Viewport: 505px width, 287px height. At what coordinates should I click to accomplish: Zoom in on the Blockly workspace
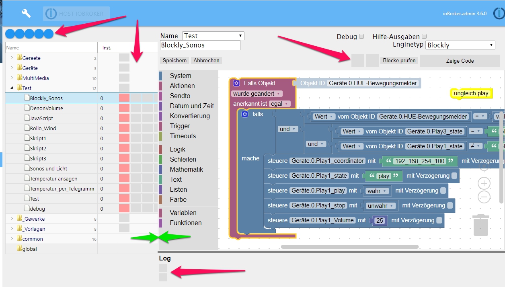tap(484, 183)
